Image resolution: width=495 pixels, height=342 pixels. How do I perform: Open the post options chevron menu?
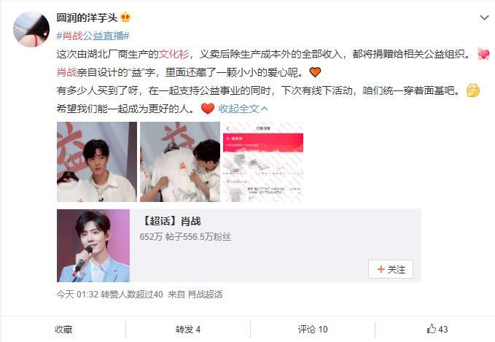coord(484,18)
